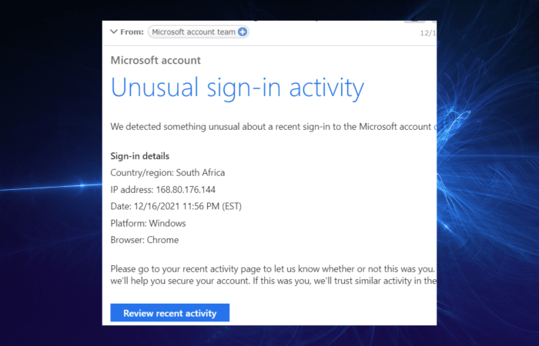Click the partially visible blue account link

435,127
